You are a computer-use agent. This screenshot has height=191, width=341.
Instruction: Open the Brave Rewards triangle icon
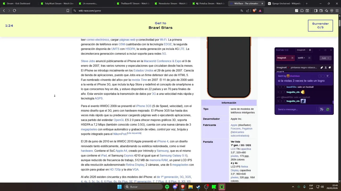260,11
